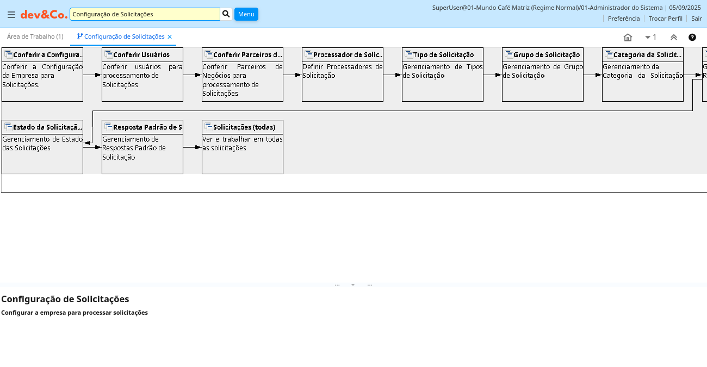Open the hamburger navigation menu
Viewport: 707px width, 367px height.
pos(11,14)
